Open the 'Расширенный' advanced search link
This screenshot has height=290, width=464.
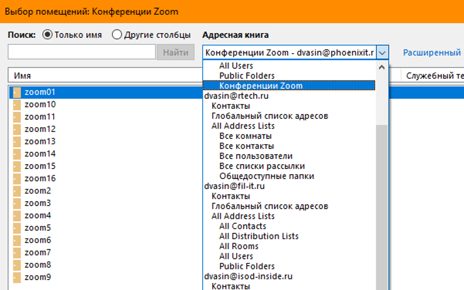(432, 52)
